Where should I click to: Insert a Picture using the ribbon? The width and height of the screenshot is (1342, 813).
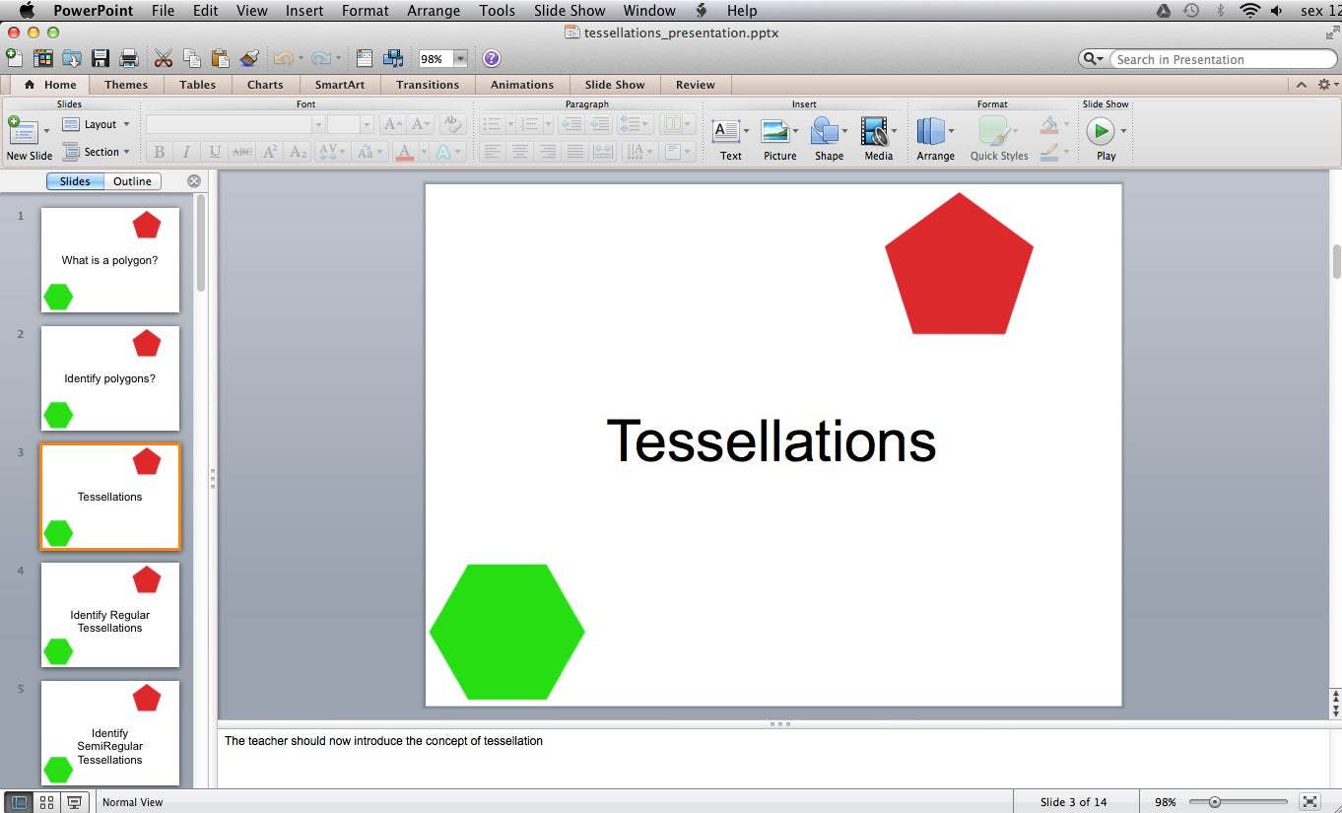777,133
